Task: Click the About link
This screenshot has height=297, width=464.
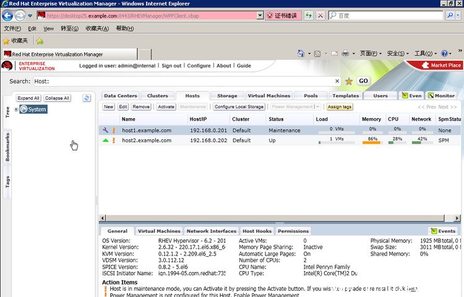Action: [224, 66]
